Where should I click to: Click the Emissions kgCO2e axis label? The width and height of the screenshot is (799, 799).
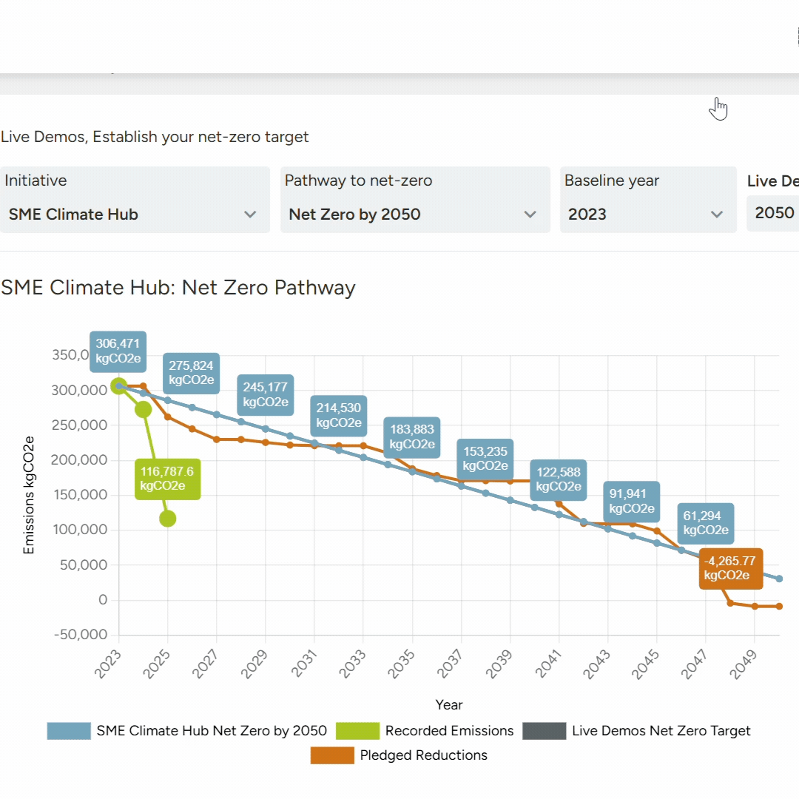tap(29, 495)
